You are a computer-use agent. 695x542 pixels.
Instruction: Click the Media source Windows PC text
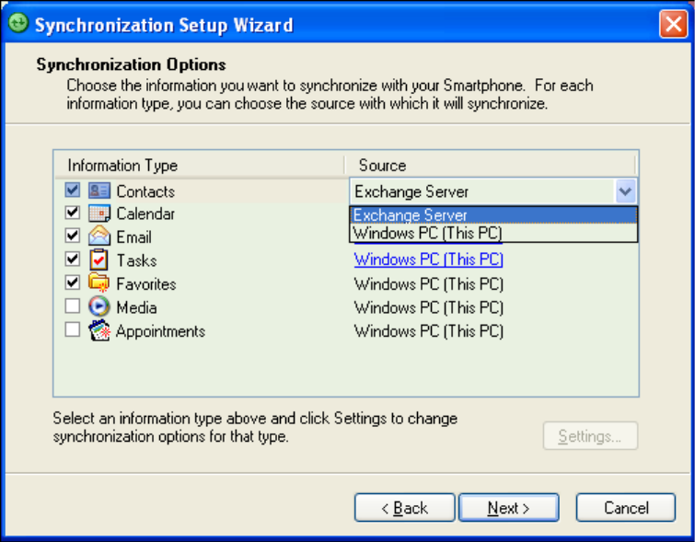429,307
